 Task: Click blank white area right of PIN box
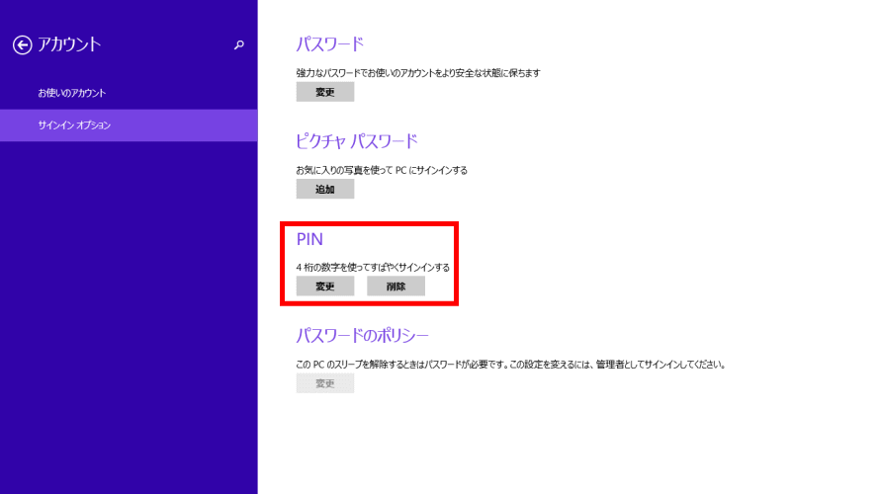pyautogui.click(x=643, y=262)
